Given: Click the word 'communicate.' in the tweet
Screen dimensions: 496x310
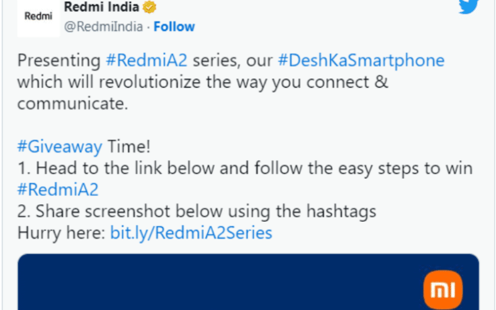Looking at the screenshot, I should tap(72, 104).
